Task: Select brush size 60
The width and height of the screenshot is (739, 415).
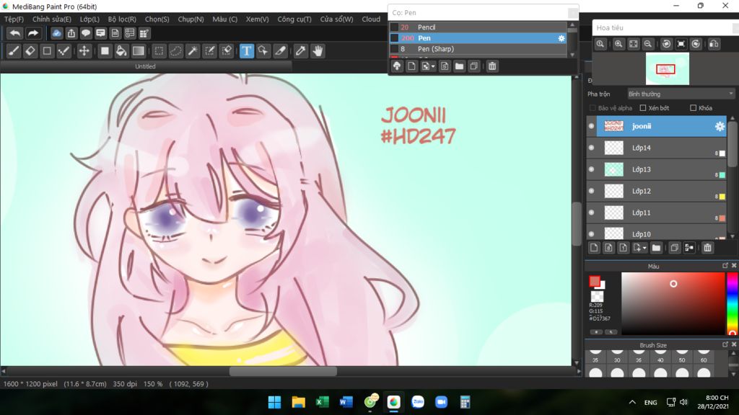Action: pos(704,355)
